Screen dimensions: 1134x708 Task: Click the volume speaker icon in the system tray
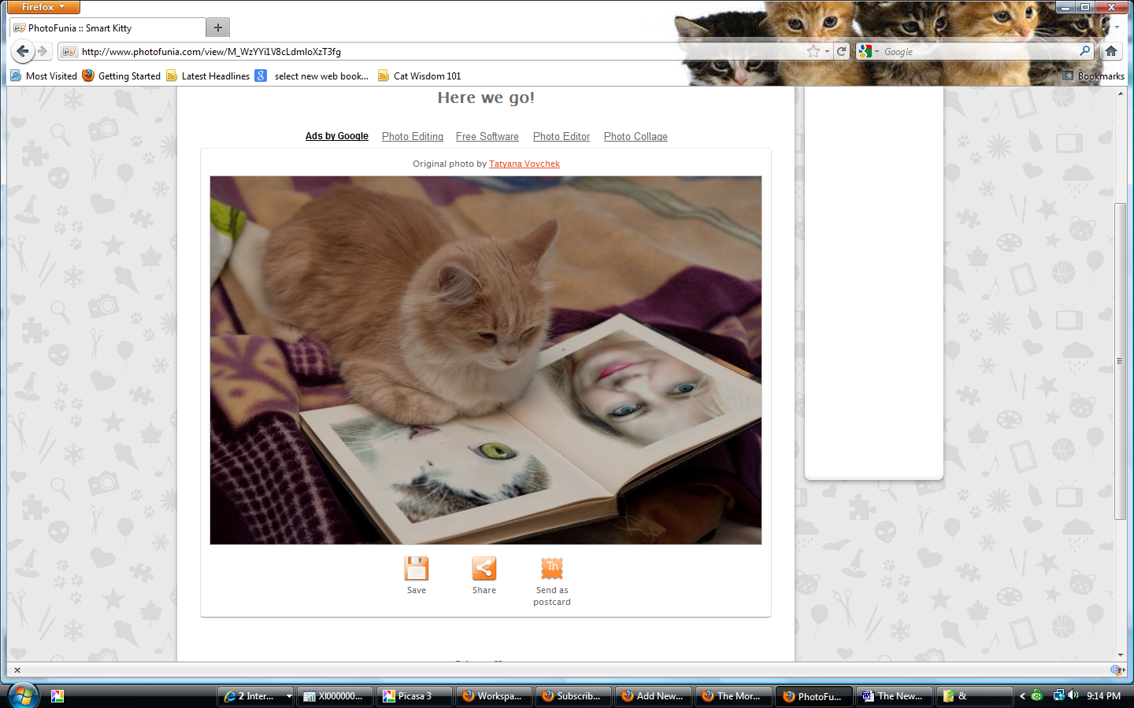click(x=1073, y=695)
